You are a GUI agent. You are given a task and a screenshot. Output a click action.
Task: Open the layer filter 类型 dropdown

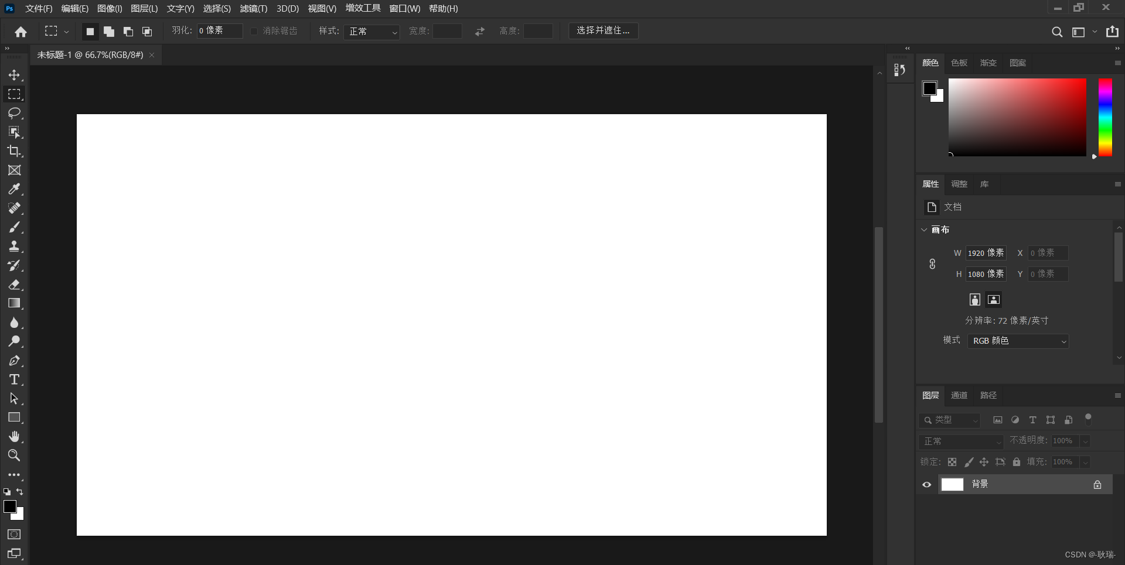tap(949, 420)
